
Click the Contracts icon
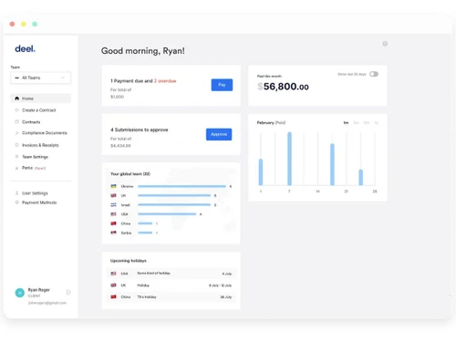pos(16,121)
